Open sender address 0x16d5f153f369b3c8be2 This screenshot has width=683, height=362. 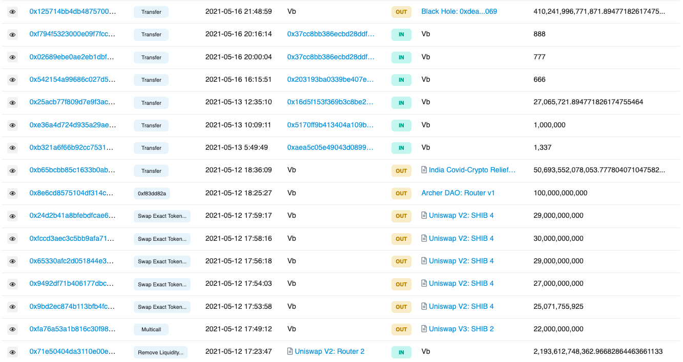(330, 102)
